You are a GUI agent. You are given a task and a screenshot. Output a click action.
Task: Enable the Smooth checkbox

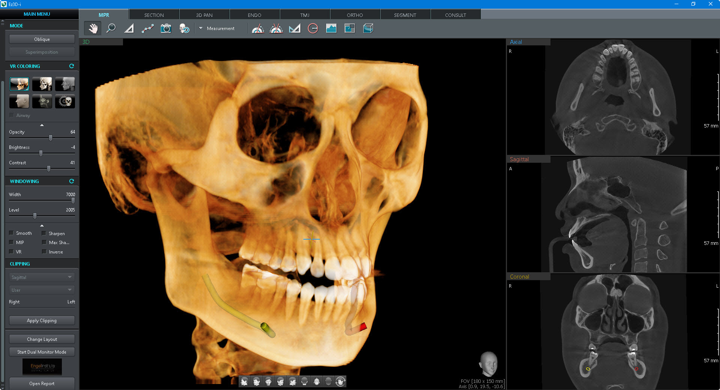12,233
